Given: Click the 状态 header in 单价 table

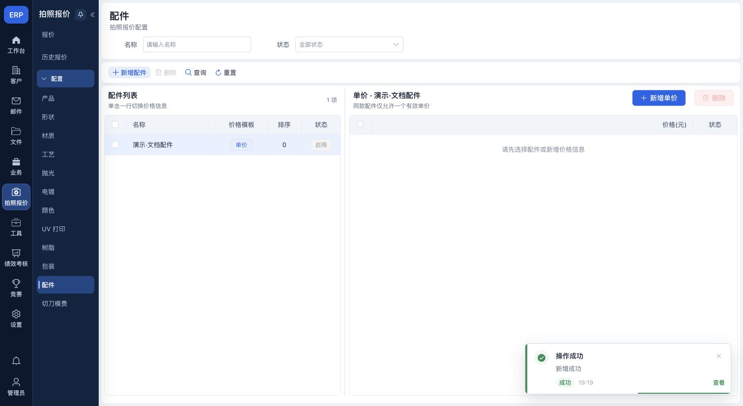Looking at the screenshot, I should click(x=715, y=125).
